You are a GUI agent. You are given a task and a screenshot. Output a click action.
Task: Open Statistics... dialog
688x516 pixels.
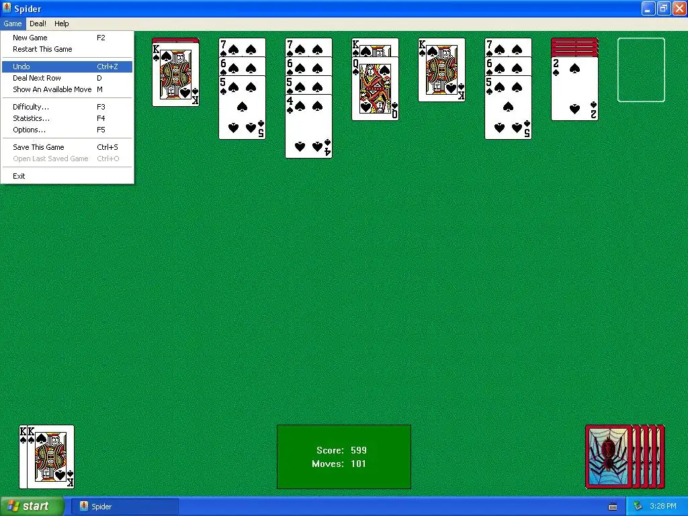coord(67,118)
